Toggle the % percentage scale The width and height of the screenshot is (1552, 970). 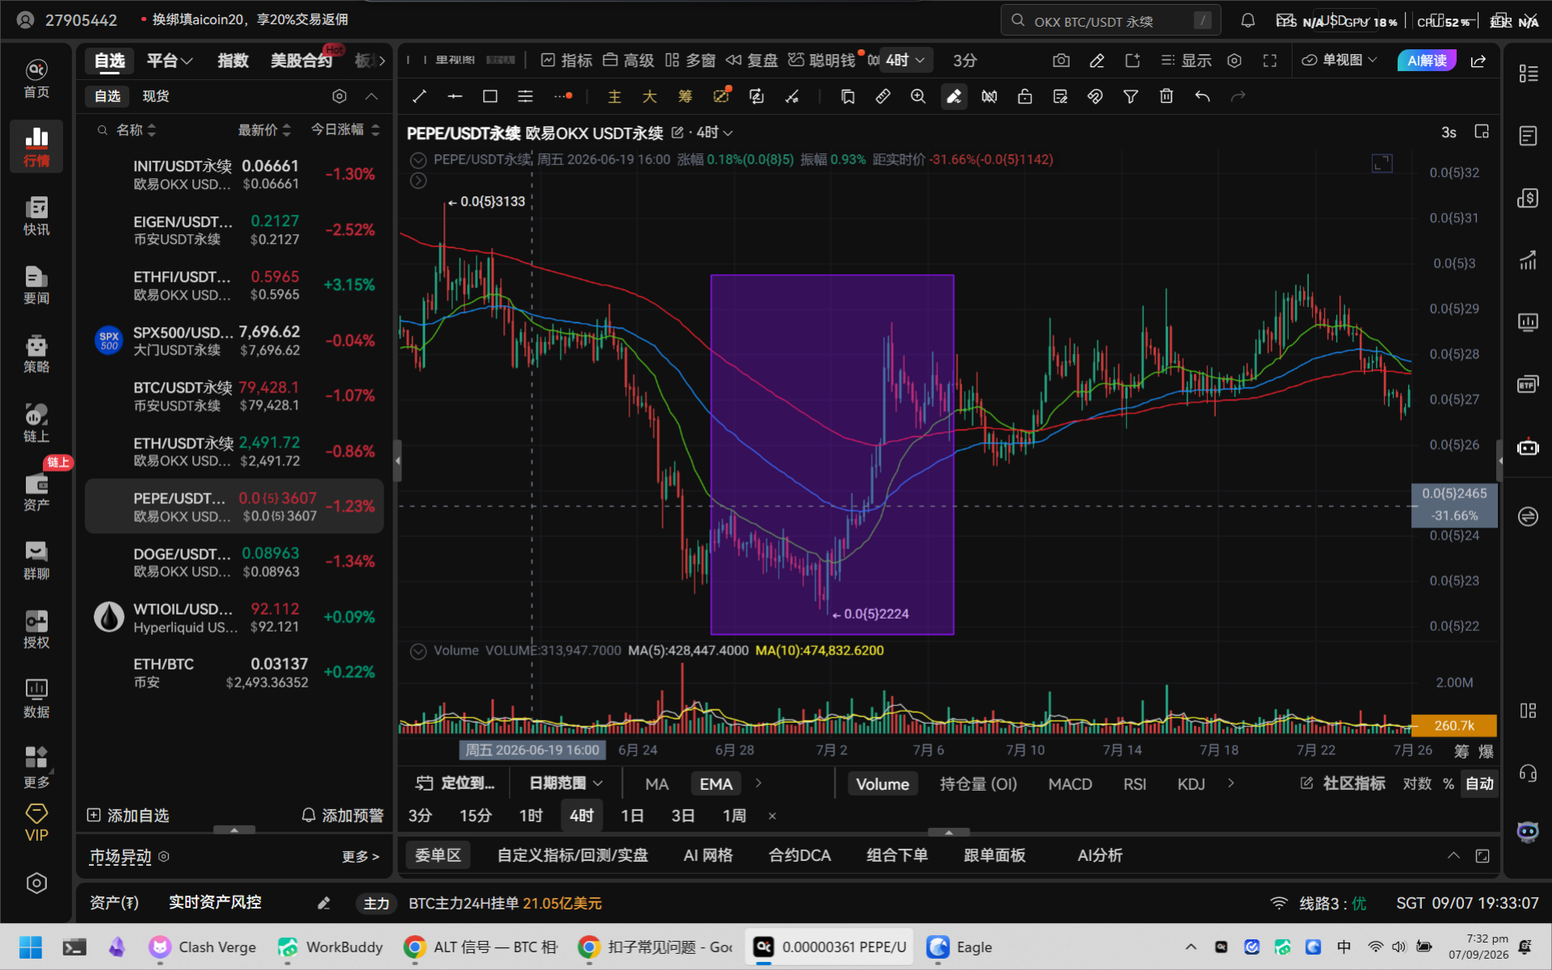pyautogui.click(x=1449, y=783)
